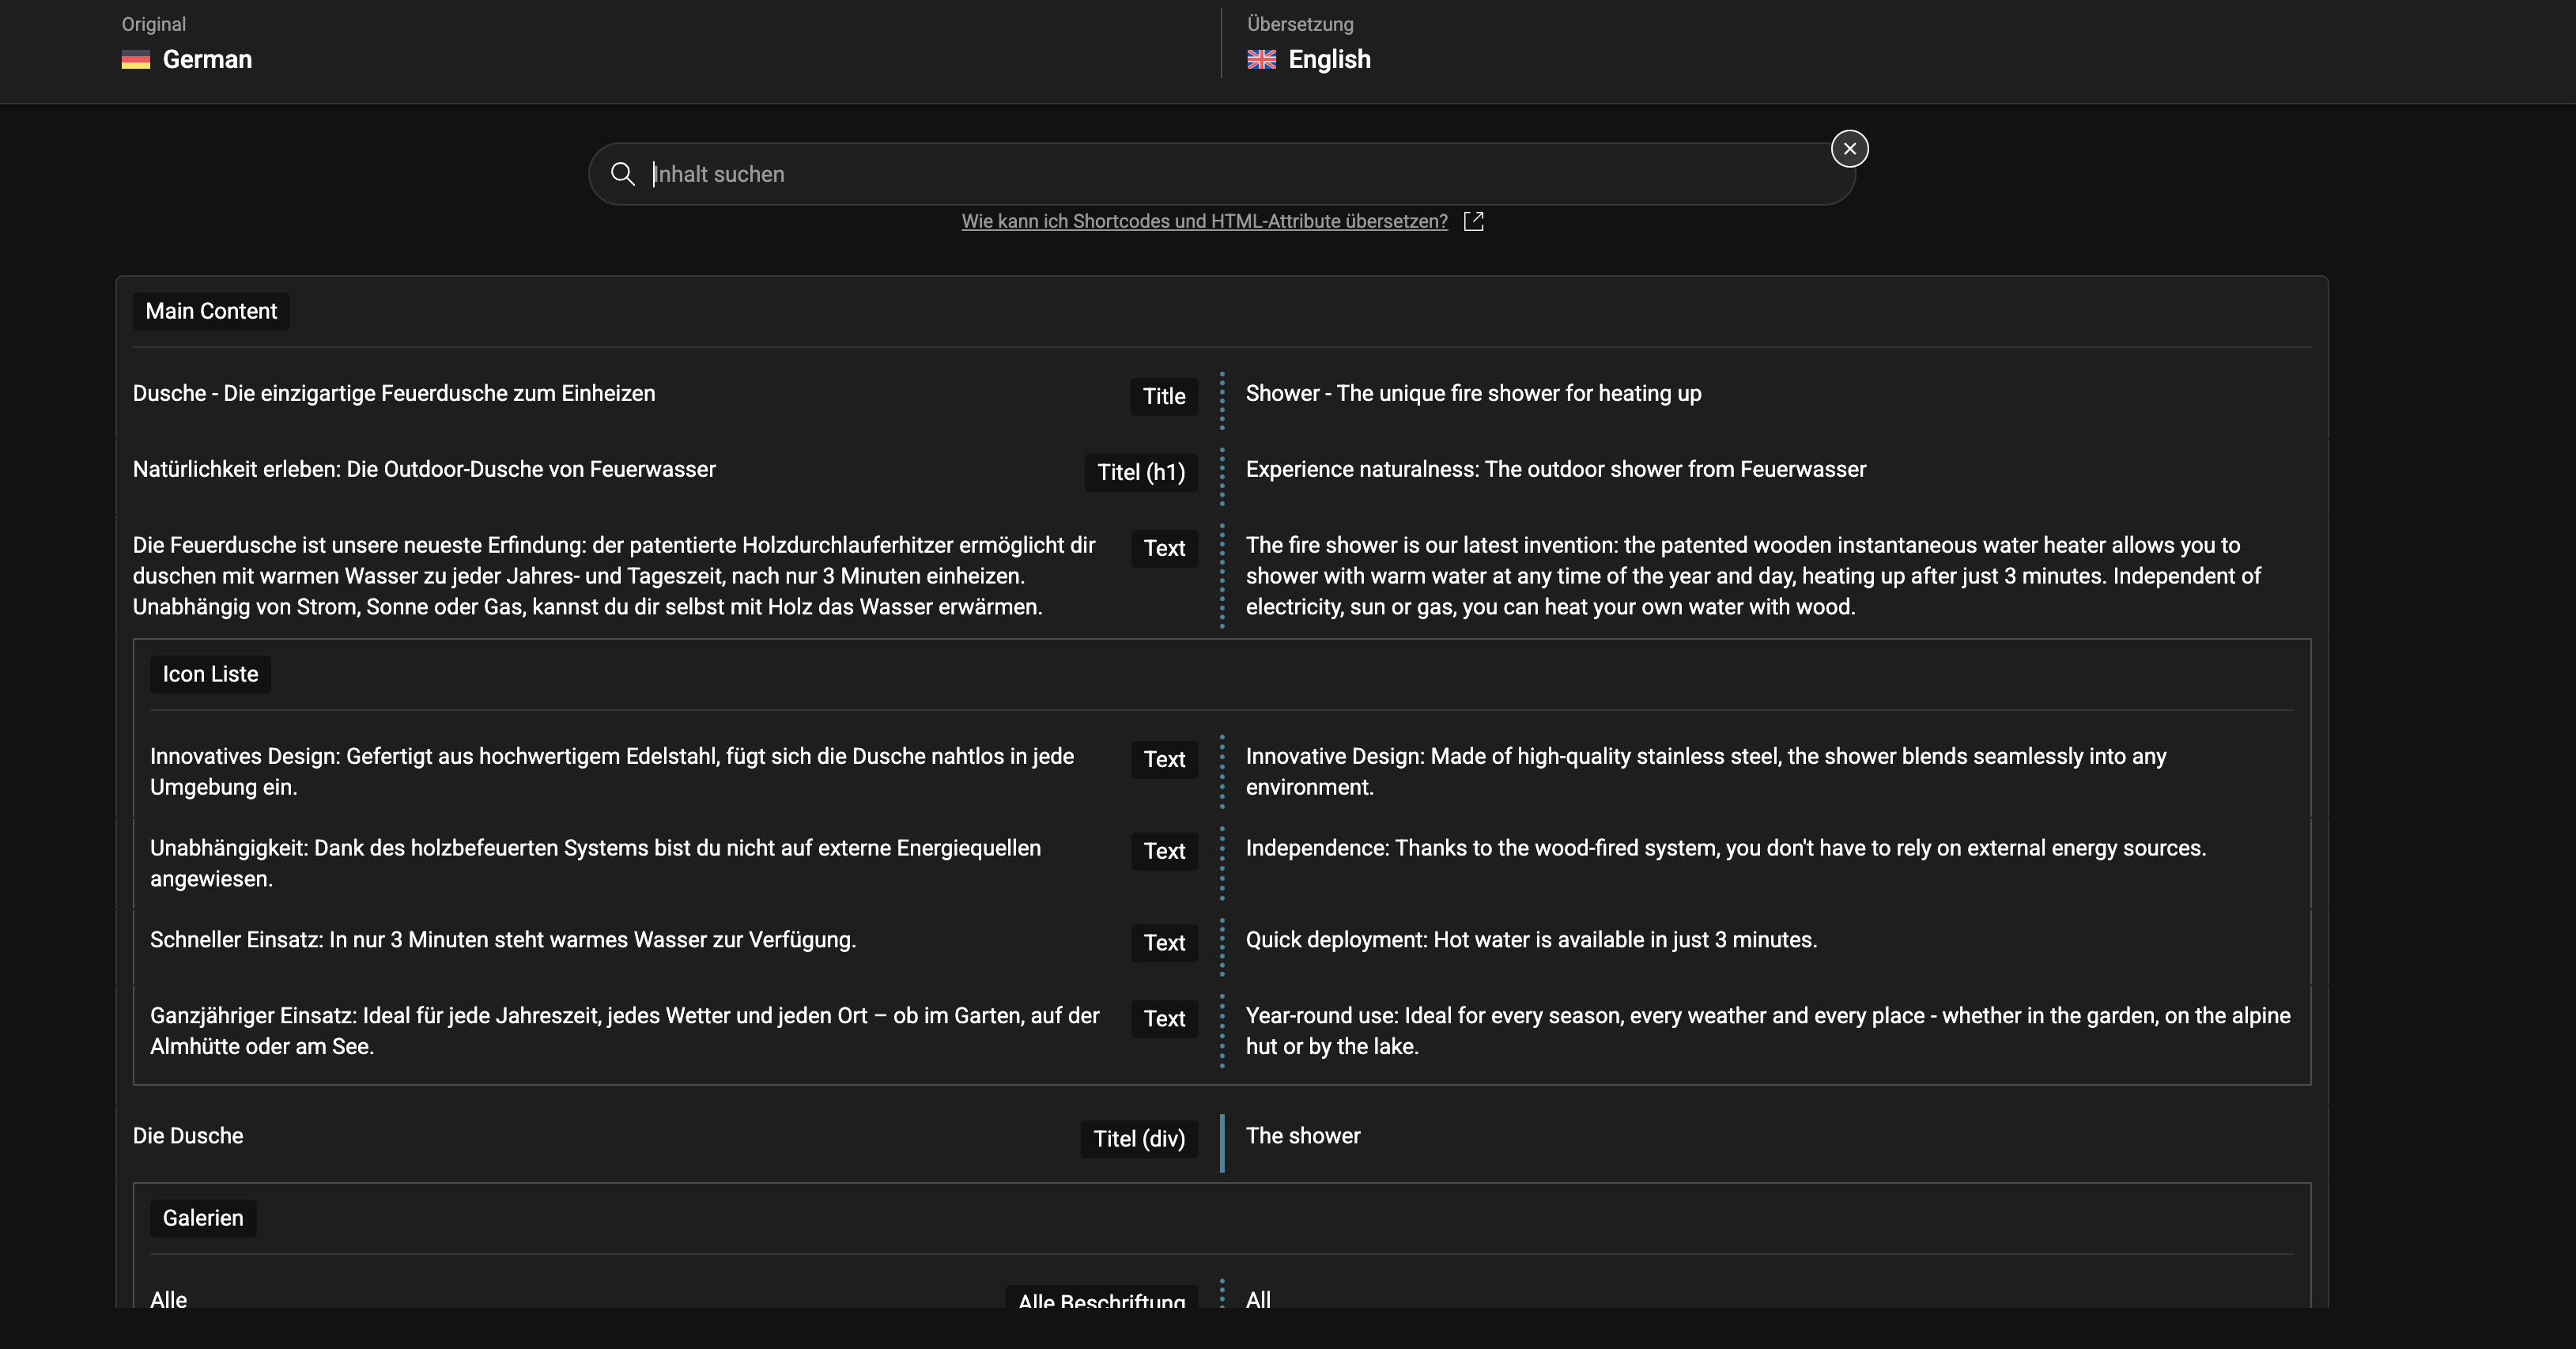Click the 'Alle Beschriftung' tag
Screen dimensions: 2576x1349
click(1101, 1298)
